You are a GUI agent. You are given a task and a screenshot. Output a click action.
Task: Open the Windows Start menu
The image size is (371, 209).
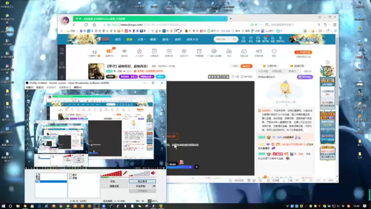pyautogui.click(x=3, y=206)
